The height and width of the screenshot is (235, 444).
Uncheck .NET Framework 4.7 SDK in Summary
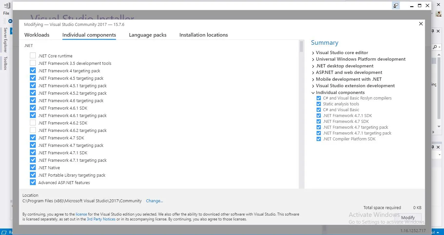coord(319,122)
